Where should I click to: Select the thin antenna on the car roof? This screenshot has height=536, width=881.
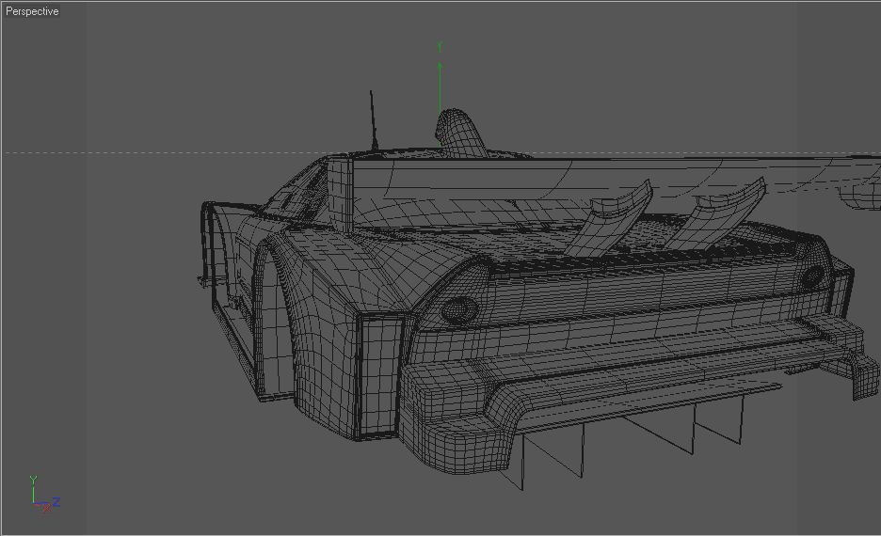pos(373,120)
